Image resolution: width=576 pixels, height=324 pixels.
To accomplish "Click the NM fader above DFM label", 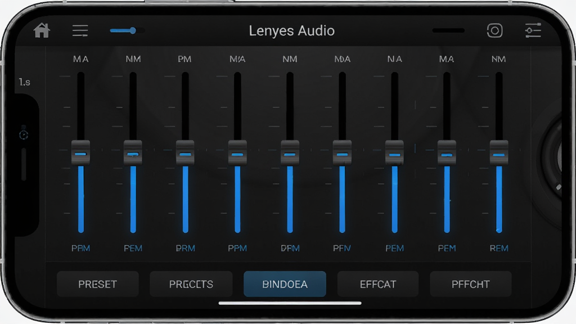I will point(290,152).
